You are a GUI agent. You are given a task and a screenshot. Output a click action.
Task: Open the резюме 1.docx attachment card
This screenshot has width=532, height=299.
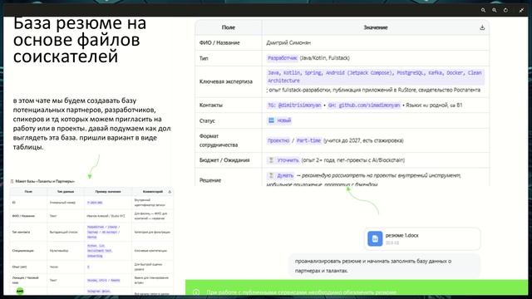pos(422,238)
